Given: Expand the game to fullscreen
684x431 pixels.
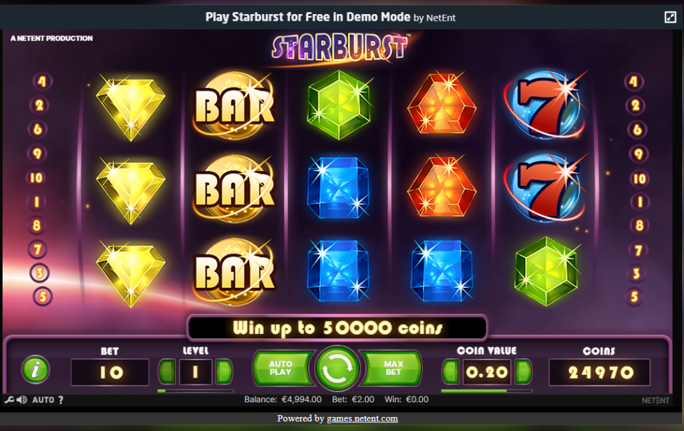Looking at the screenshot, I should [670, 17].
